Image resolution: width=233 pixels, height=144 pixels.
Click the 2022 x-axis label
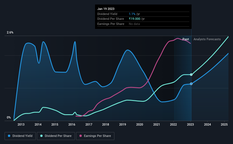pos(173,124)
